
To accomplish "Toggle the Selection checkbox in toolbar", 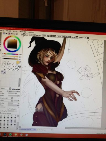I will pos(35,35).
